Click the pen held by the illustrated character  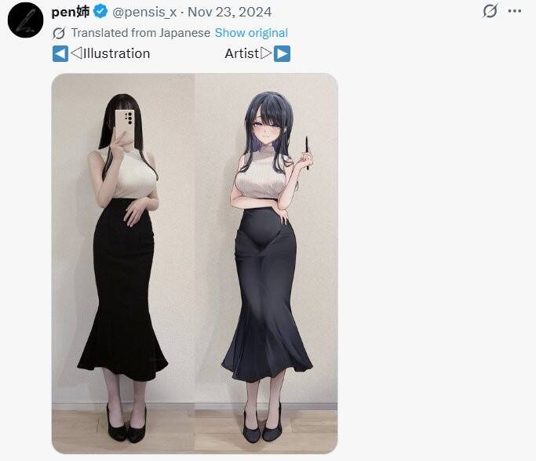coord(307,153)
